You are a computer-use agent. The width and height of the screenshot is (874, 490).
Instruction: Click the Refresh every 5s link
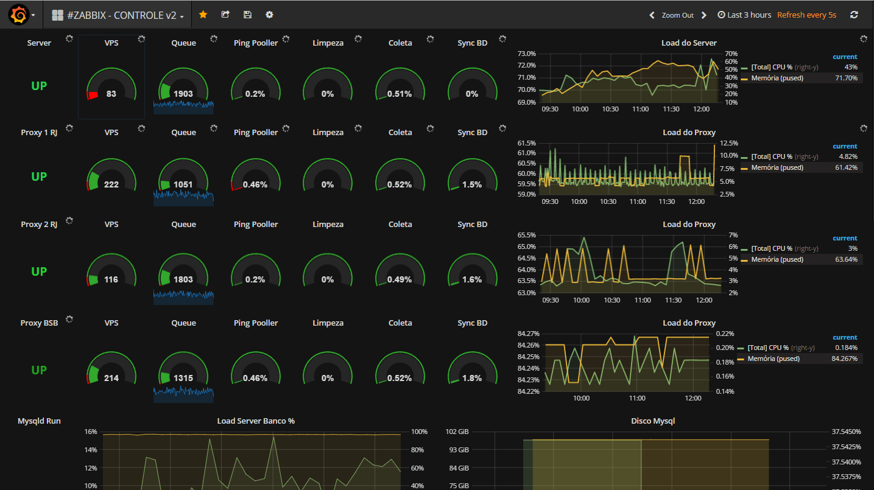point(806,15)
